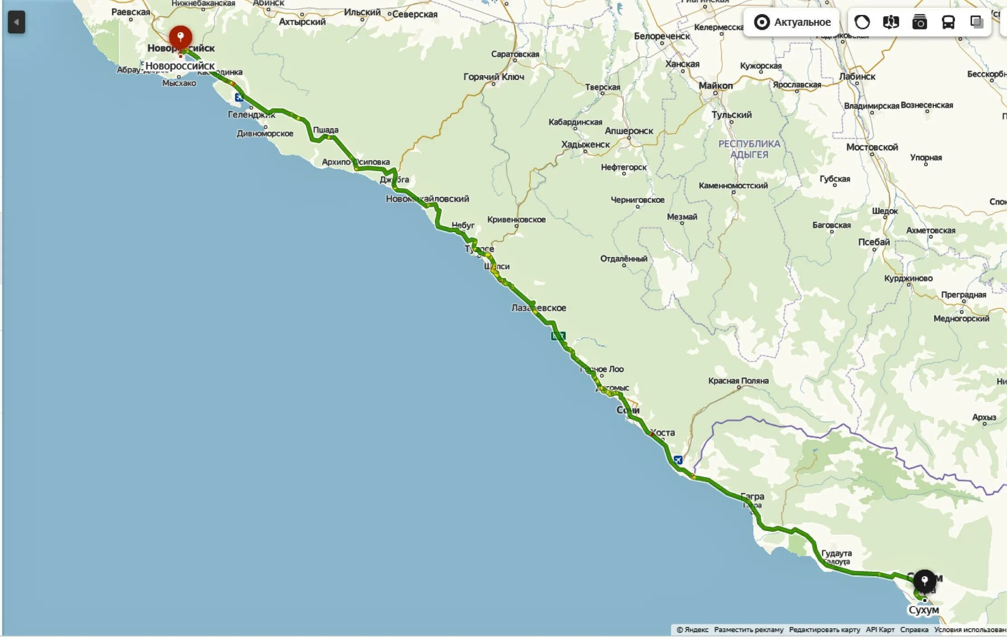Click the Ахтырский label

[302, 22]
